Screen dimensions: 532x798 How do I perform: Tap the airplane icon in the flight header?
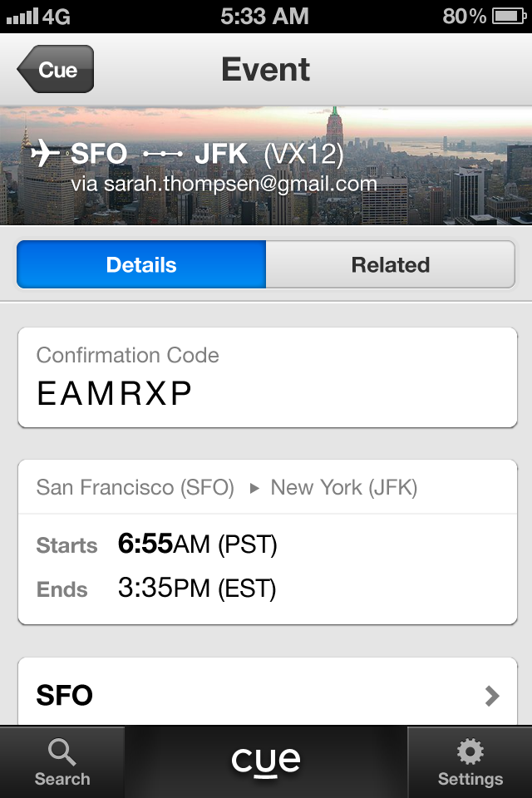(x=46, y=154)
